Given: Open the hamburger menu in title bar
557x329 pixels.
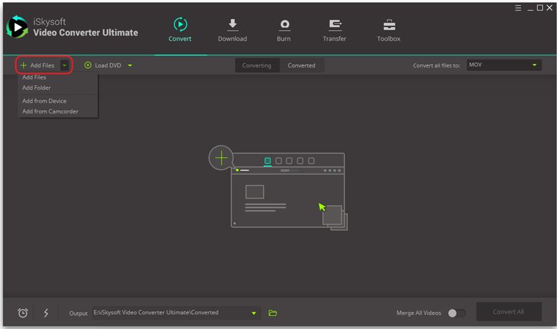Looking at the screenshot, I should 518,8.
